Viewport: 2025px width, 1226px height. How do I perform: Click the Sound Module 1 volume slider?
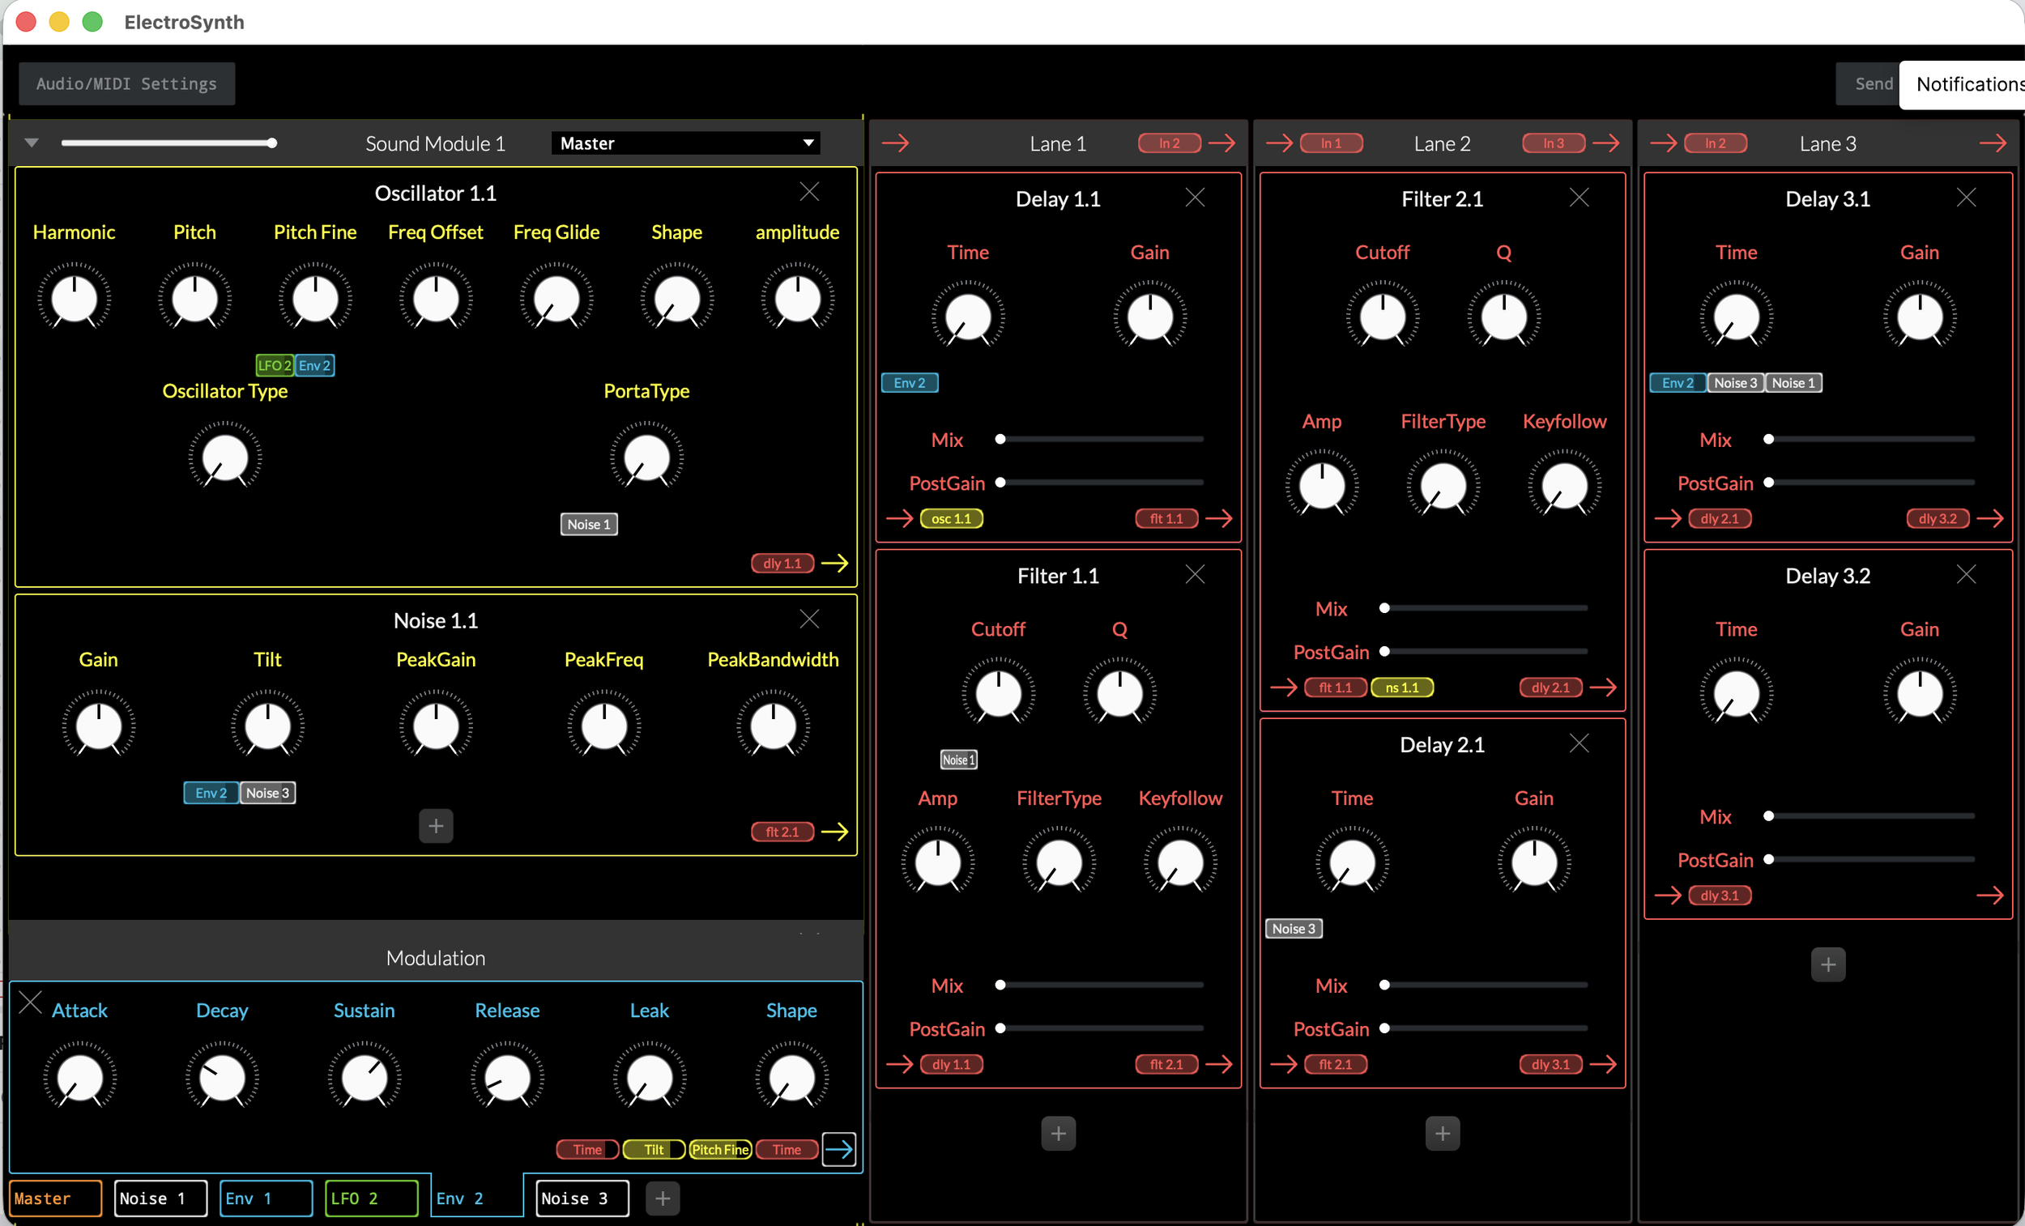pyautogui.click(x=168, y=143)
